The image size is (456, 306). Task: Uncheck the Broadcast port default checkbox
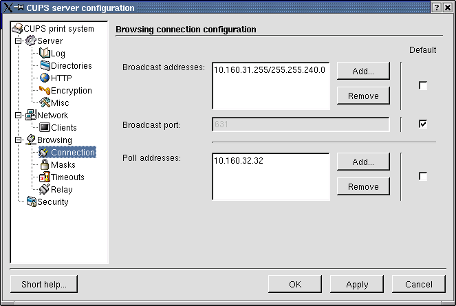coord(423,124)
